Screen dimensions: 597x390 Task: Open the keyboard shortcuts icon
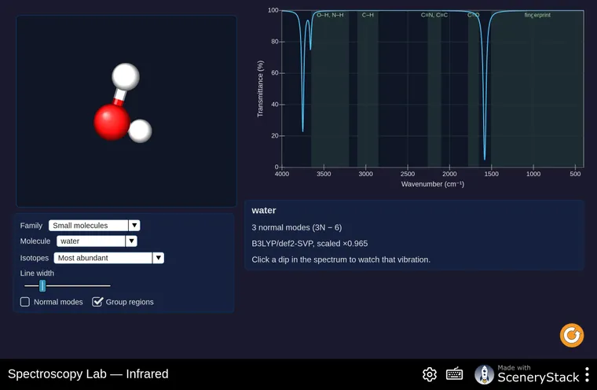coord(454,374)
